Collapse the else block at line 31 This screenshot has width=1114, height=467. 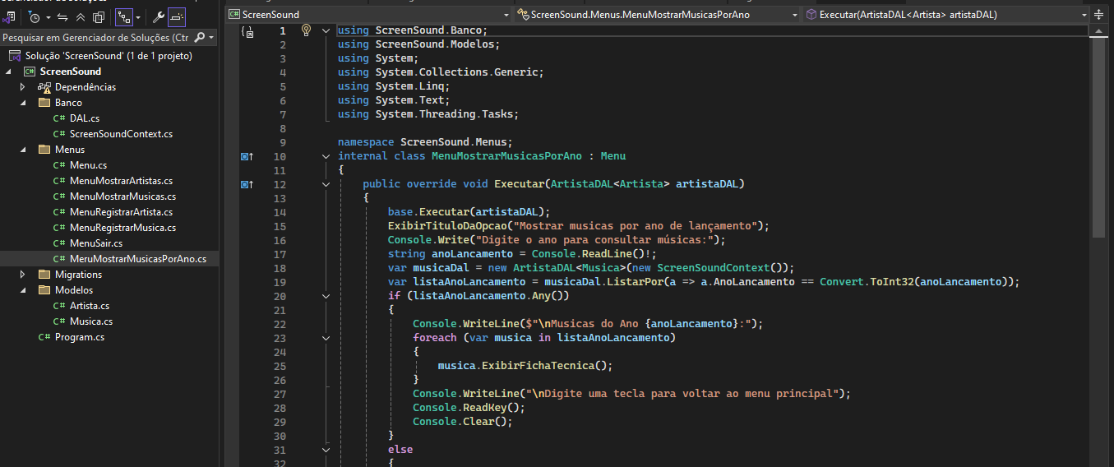(326, 450)
